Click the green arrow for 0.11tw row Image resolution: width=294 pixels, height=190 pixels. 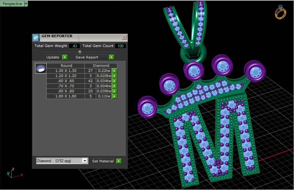(x=114, y=96)
